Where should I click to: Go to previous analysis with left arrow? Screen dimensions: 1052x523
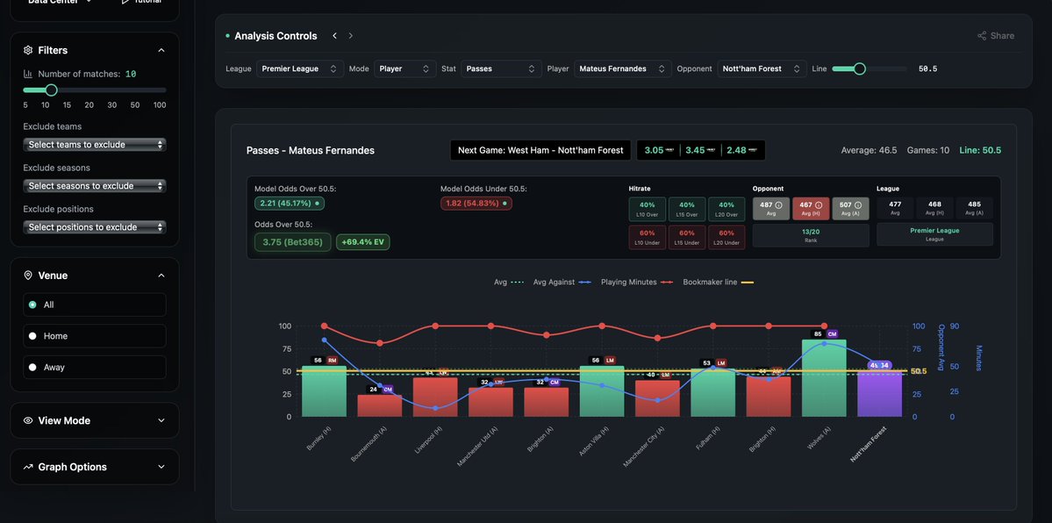pos(335,36)
